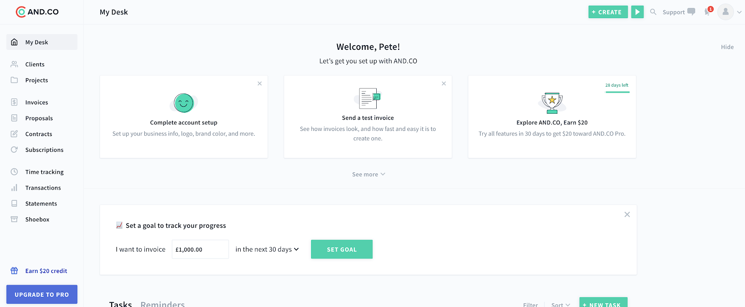Screen dimensions: 745x307
Task: Switch to the Reminders tab
Action: [x=163, y=304]
